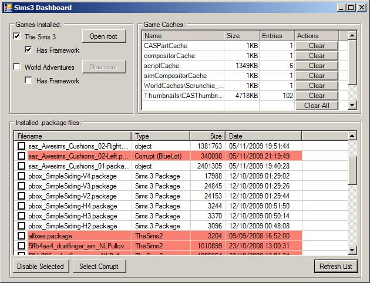
Task: Tick checkbox for saz_Awesims_Cushions_02-Left corrupt file
Action: coord(22,156)
